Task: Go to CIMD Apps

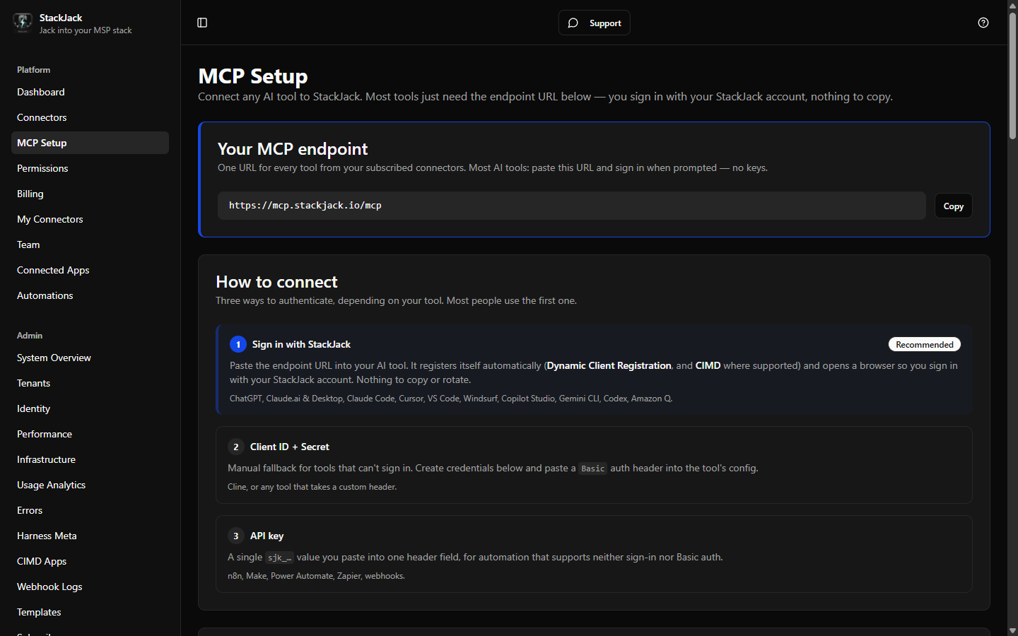Action: point(90,561)
